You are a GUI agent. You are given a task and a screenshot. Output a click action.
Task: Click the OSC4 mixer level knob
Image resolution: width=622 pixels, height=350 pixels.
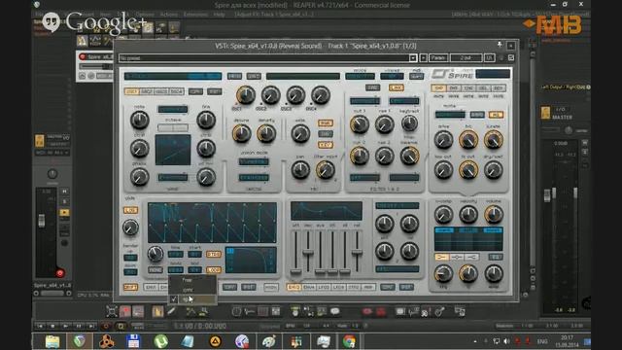pos(321,95)
